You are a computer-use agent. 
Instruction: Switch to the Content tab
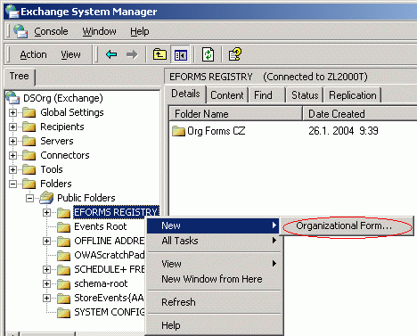point(227,95)
